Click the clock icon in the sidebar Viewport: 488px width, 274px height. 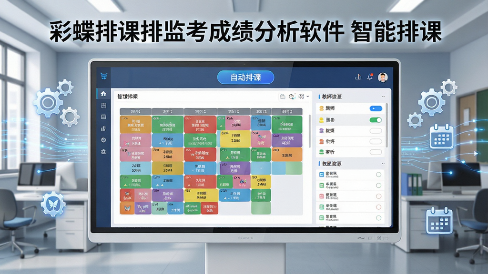pyautogui.click(x=103, y=140)
